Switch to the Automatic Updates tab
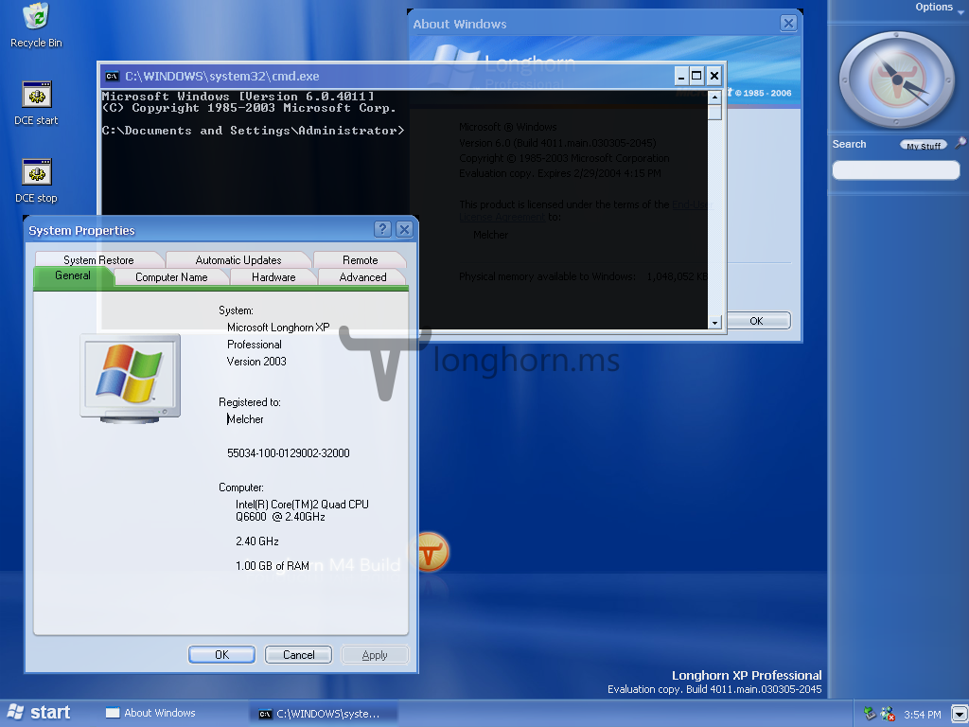Screen dimensions: 969x727 click(x=238, y=259)
